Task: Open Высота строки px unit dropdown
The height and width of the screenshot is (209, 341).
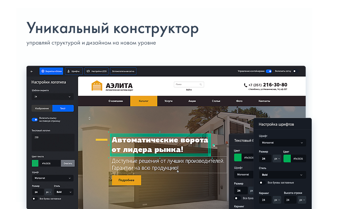Action: tap(302, 200)
